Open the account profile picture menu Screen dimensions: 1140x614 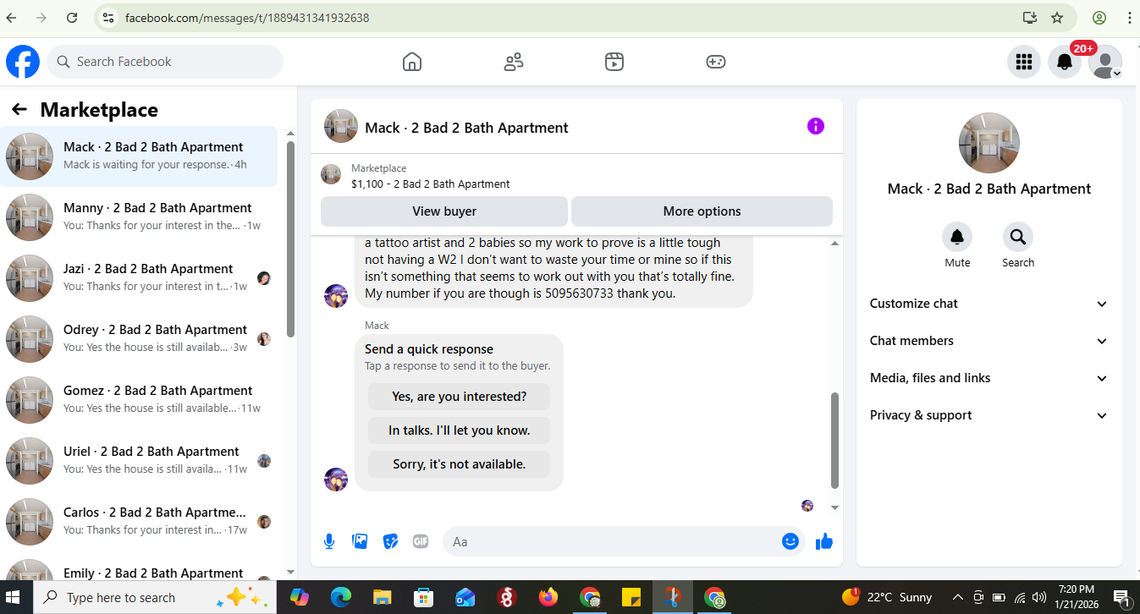tap(1105, 62)
